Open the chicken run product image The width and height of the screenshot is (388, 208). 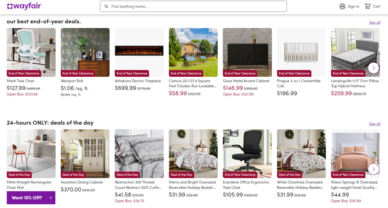[x=193, y=52]
